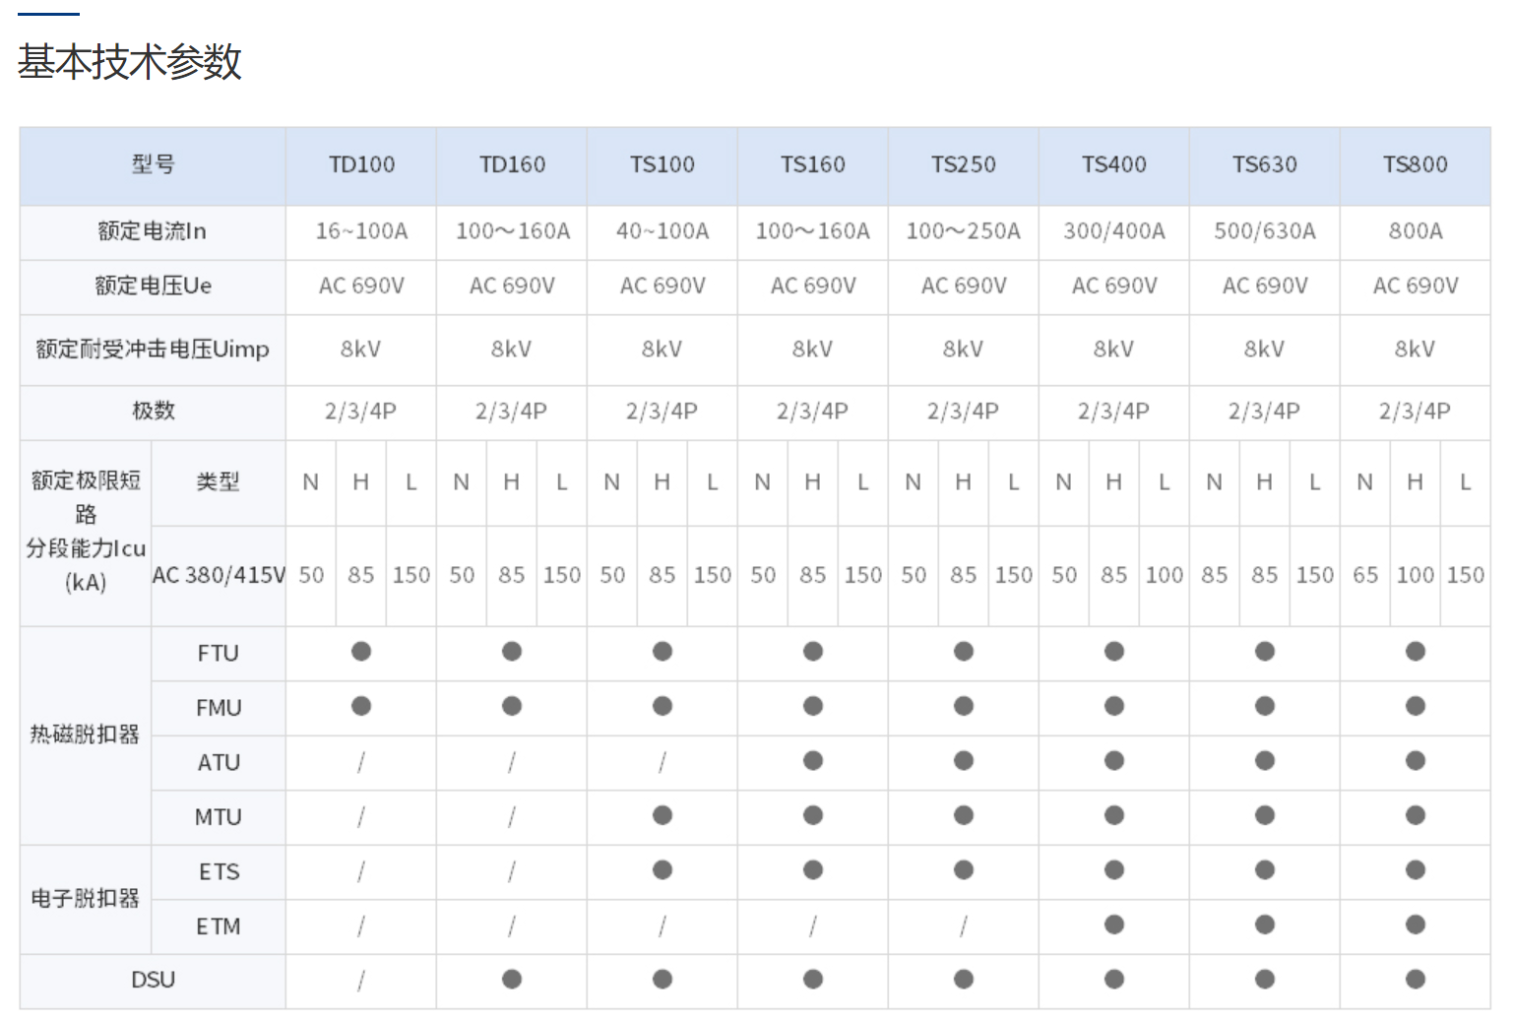Viewport: 1513px width, 1021px height.
Task: Click the 额定电压Ue row label
Action: click(154, 287)
